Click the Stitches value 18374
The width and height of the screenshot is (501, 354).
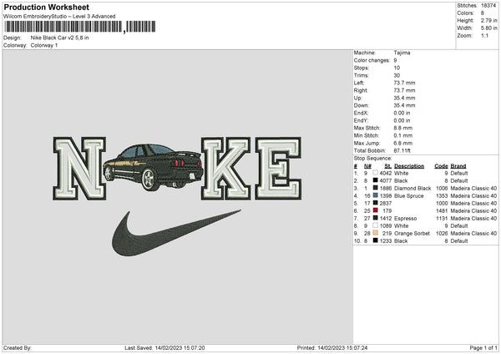(488, 6)
